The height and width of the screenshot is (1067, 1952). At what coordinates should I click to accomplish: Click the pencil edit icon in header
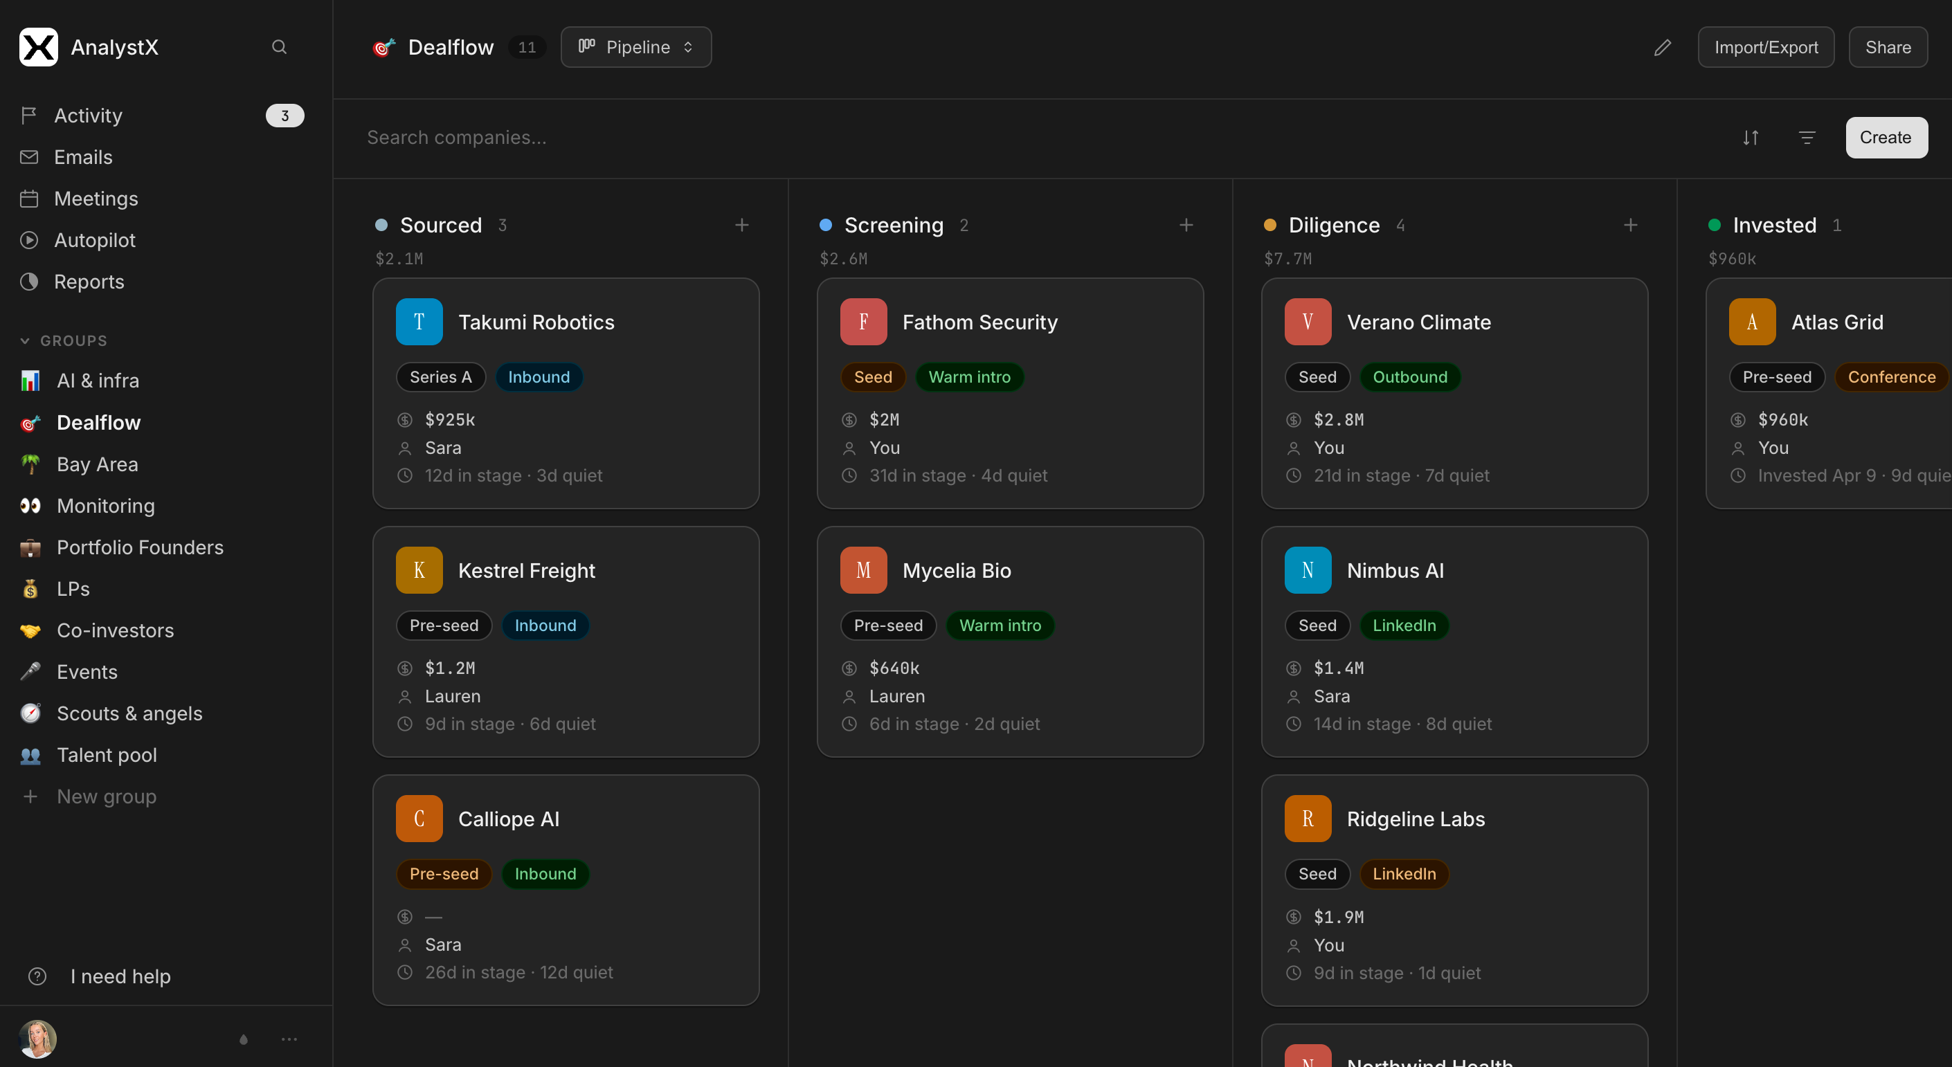(1662, 48)
